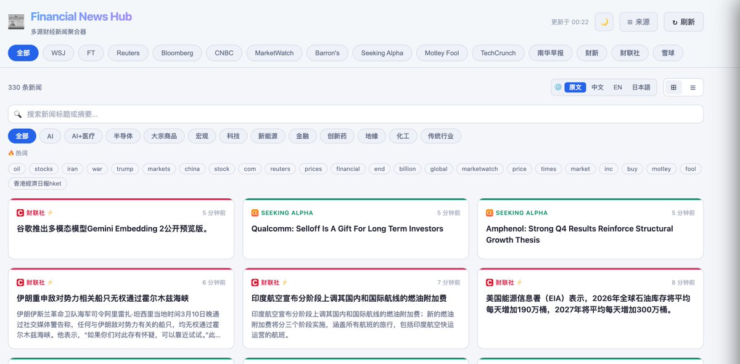Filter by 创新药 category
This screenshot has width=740, height=364.
point(337,136)
